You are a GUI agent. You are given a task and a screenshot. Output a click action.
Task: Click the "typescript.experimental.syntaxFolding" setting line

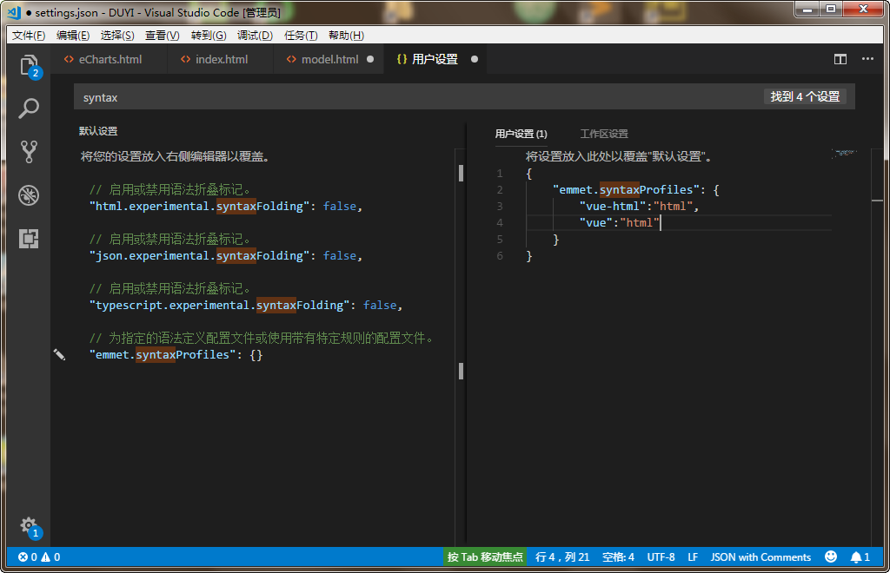coord(246,306)
